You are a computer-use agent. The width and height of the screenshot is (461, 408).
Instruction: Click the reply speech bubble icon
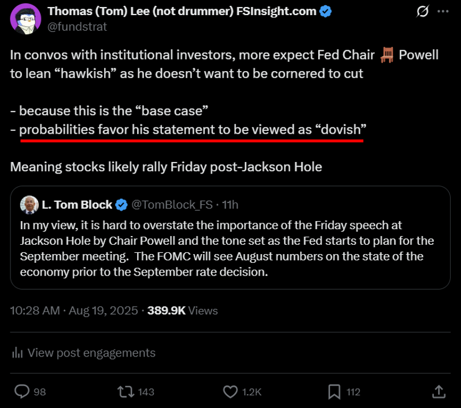coord(22,392)
